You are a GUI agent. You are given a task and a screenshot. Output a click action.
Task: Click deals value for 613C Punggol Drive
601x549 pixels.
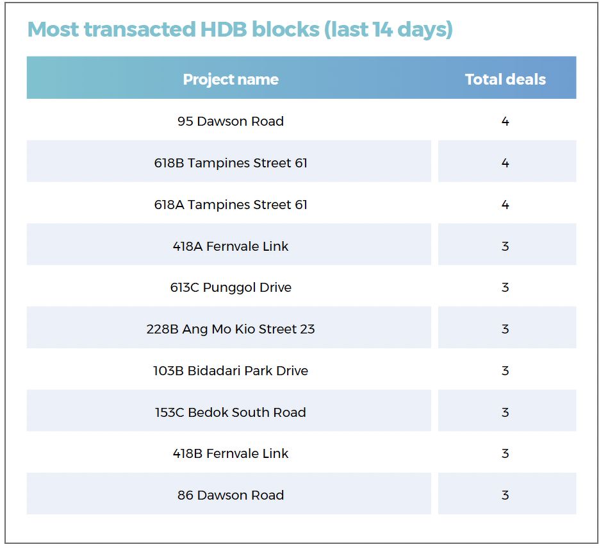click(505, 287)
